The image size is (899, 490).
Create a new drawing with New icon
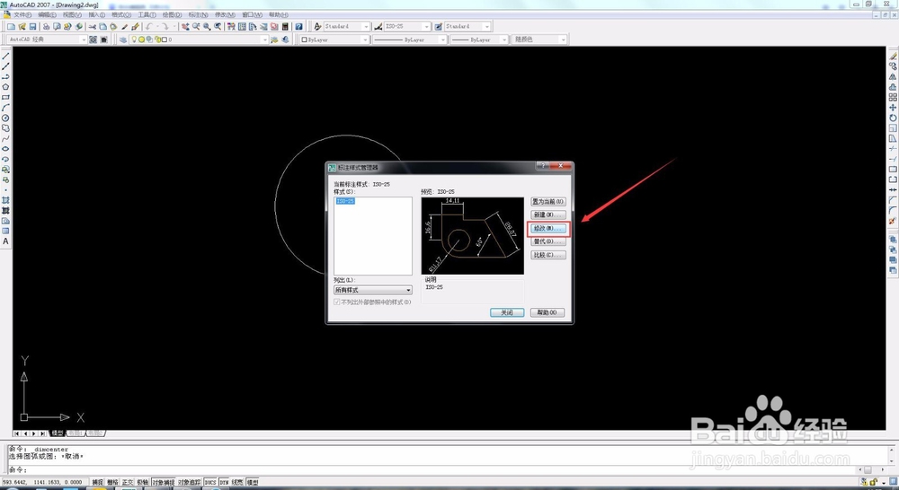pyautogui.click(x=11, y=26)
